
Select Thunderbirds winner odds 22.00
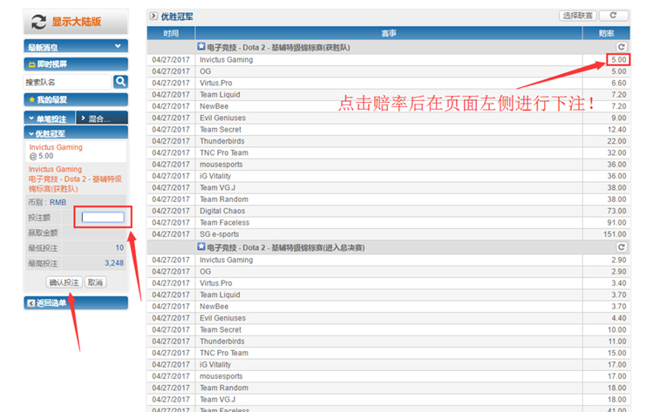click(x=616, y=141)
